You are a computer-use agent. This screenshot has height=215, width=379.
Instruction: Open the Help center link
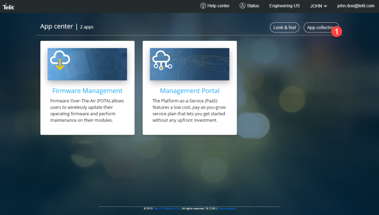215,6
